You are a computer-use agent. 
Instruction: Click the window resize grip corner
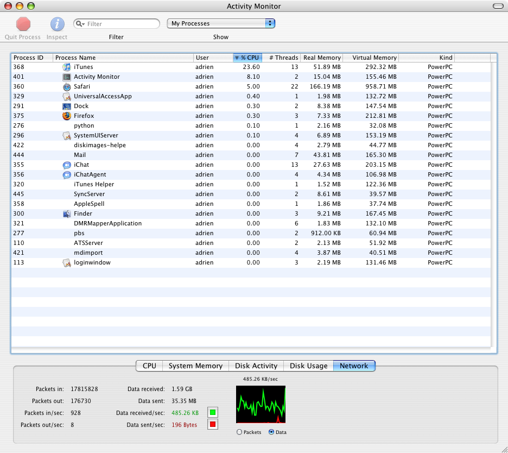tap(504, 449)
